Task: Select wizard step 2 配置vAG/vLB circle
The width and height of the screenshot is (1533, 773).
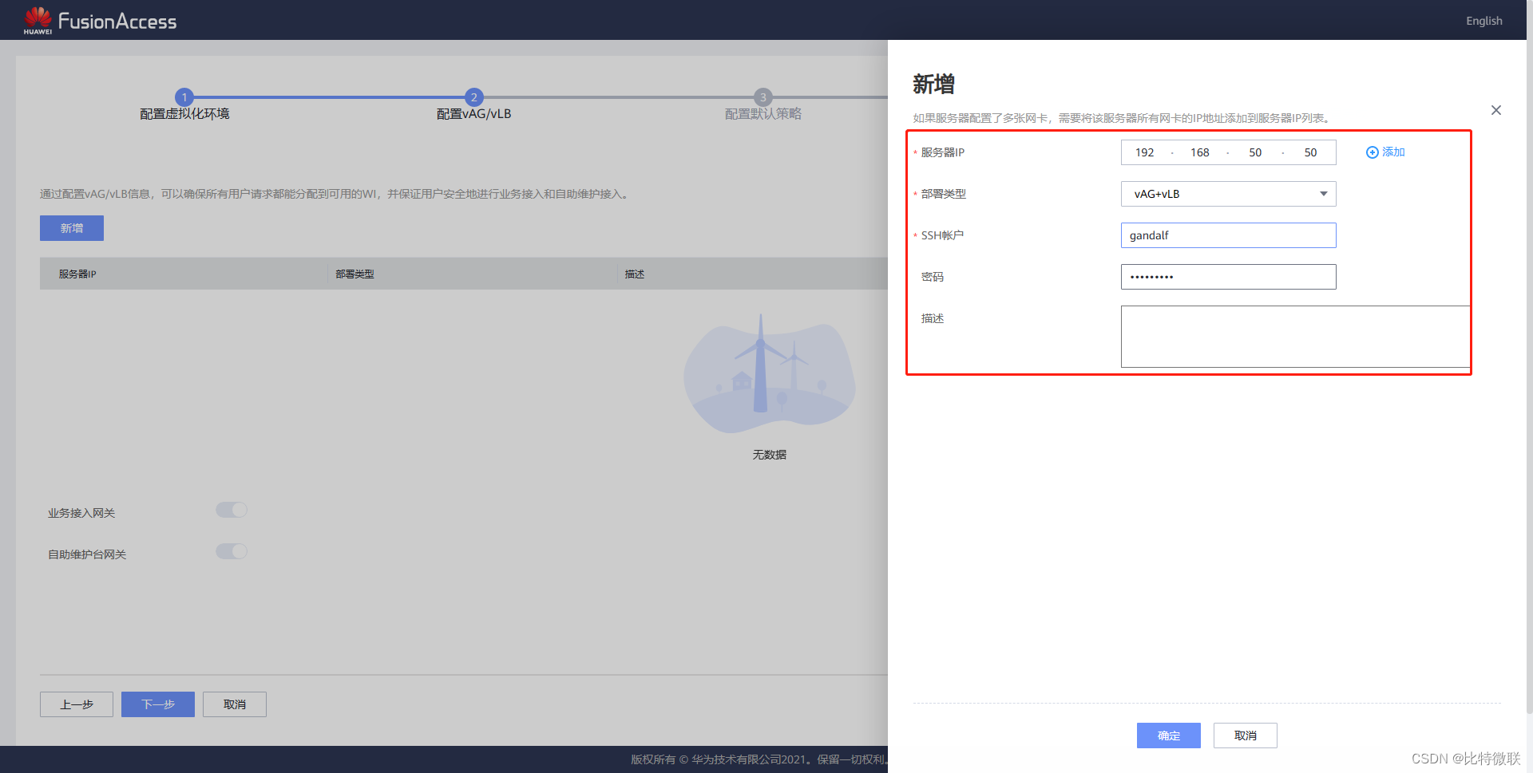Action: point(473,97)
